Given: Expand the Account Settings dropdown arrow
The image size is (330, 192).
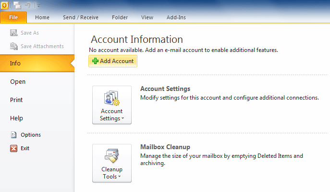Looking at the screenshot, I should point(122,118).
